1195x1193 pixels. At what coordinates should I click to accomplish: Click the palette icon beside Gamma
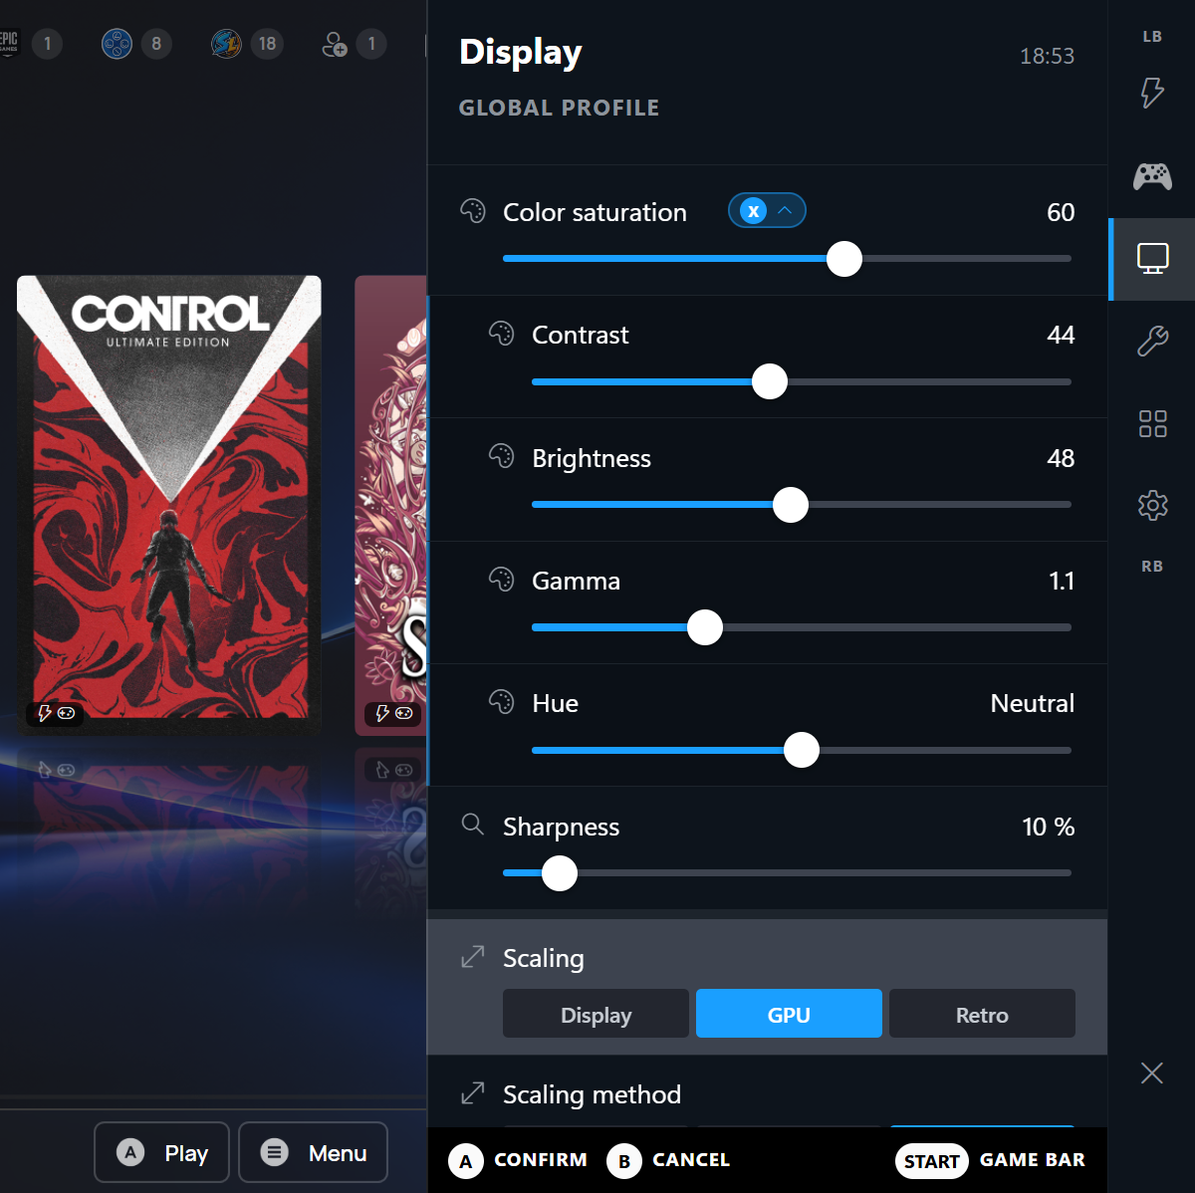coord(502,580)
